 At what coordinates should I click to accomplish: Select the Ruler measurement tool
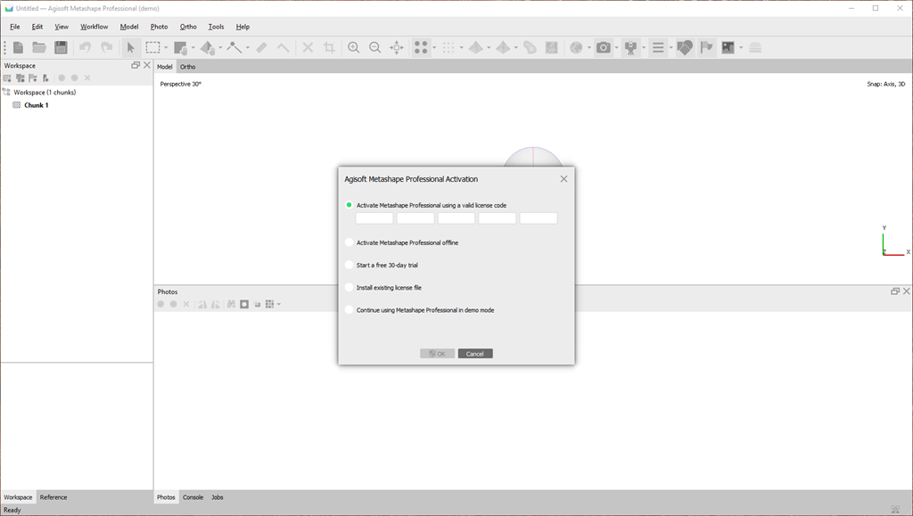coord(262,48)
